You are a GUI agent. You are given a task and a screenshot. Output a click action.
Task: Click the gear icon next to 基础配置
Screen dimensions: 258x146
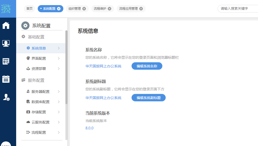pos(23,37)
